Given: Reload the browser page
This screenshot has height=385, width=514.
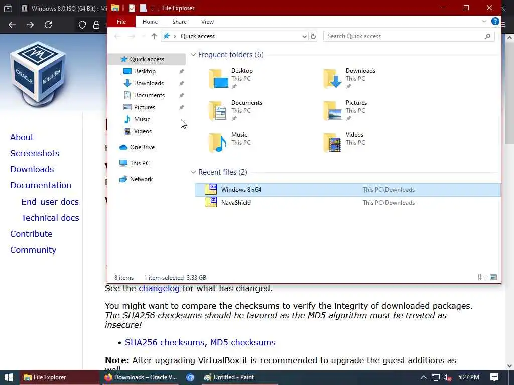Looking at the screenshot, I should (48, 25).
